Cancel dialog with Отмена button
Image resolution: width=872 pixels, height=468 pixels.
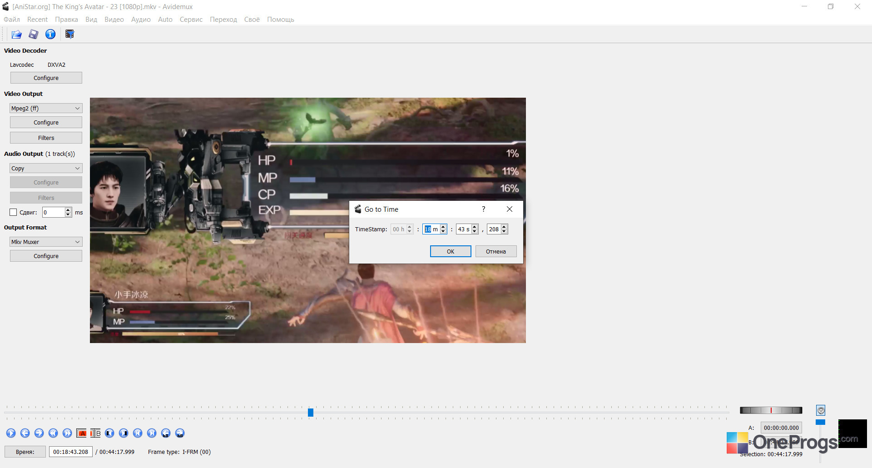tap(496, 251)
